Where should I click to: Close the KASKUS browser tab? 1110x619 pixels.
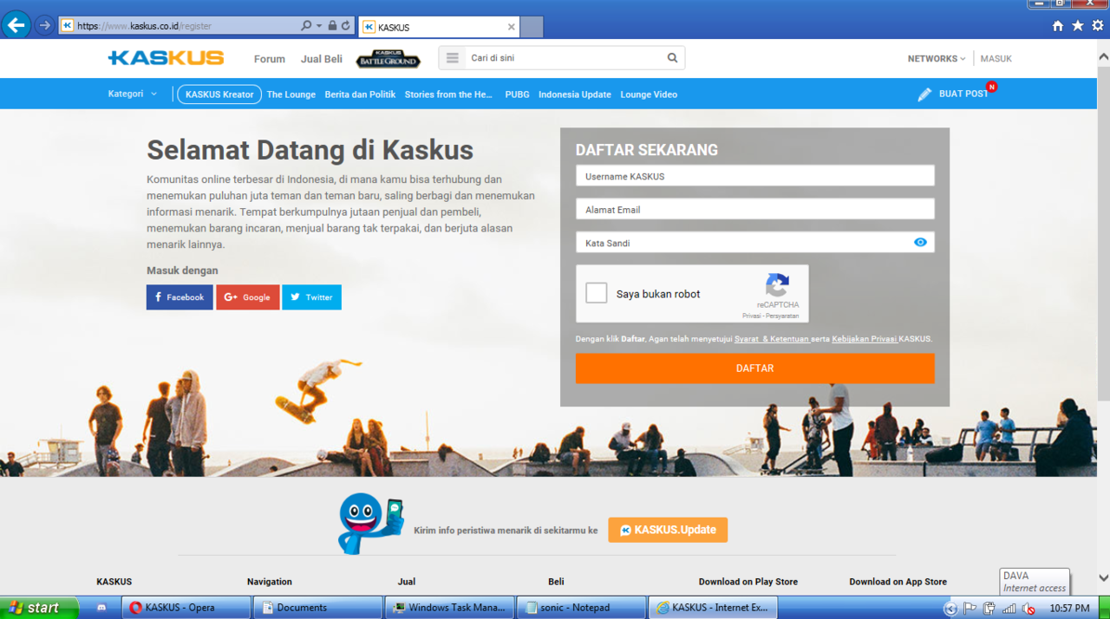coord(511,27)
